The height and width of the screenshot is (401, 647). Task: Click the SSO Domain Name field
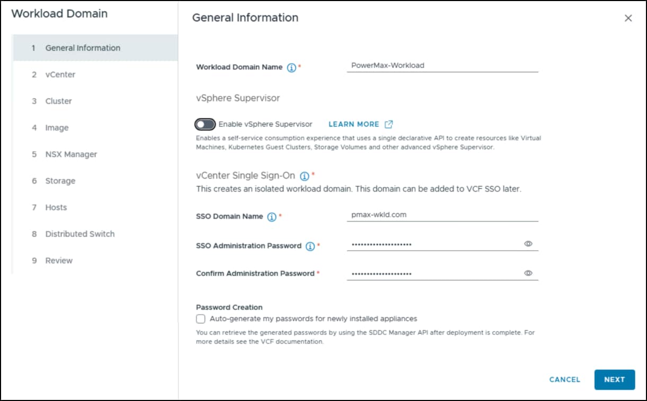[x=442, y=215]
